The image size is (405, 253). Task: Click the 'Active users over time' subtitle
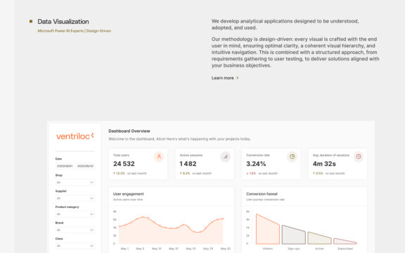(128, 200)
